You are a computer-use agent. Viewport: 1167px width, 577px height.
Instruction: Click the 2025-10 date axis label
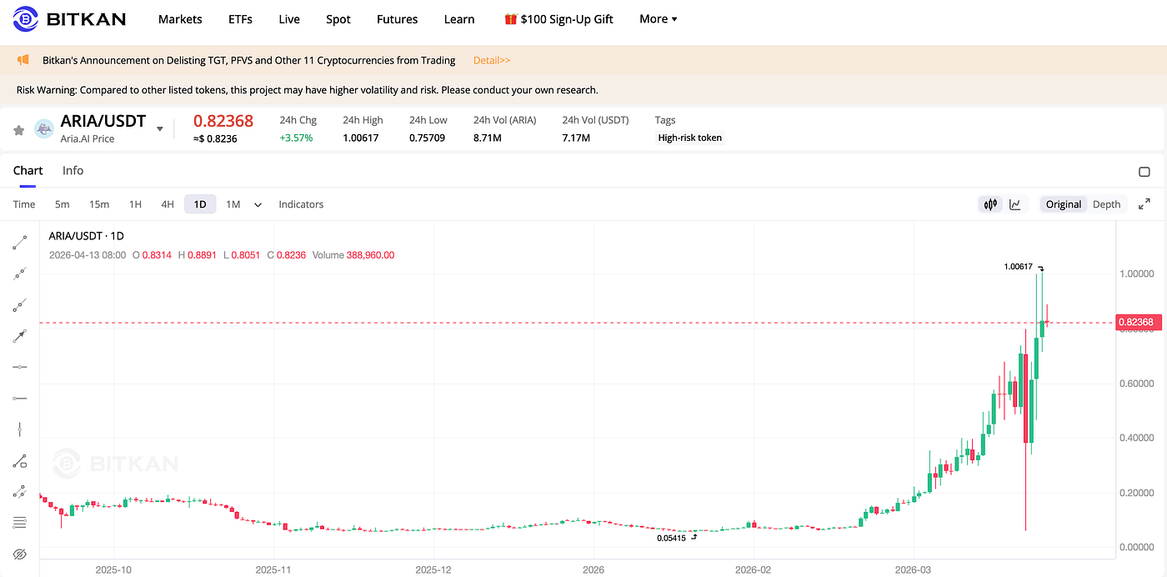pos(113,570)
